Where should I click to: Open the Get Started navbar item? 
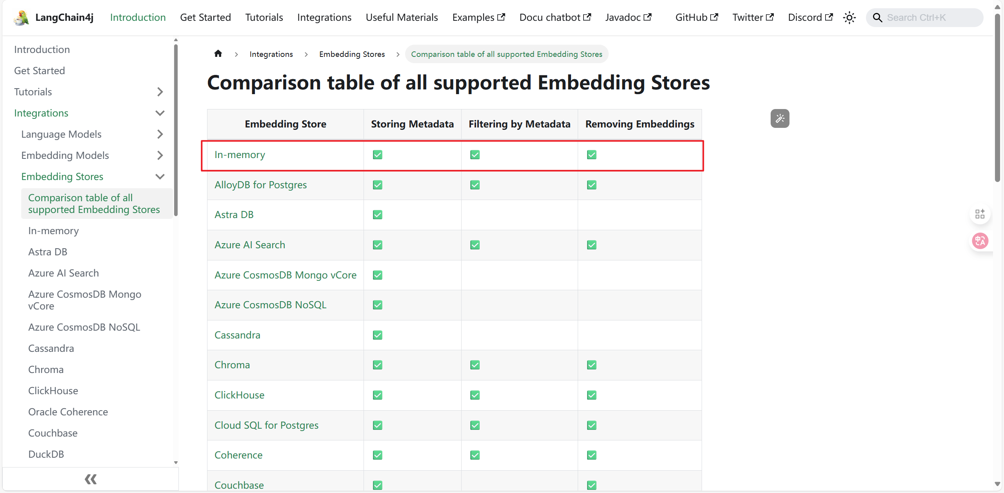pyautogui.click(x=206, y=18)
